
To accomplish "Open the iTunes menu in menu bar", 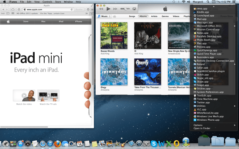I will (13, 2).
